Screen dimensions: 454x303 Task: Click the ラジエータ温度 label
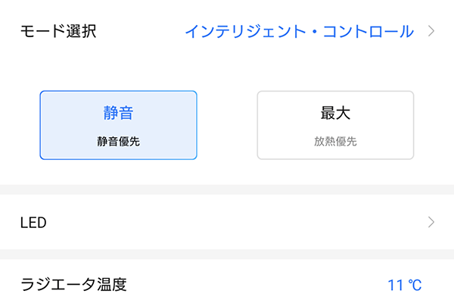coord(73,285)
